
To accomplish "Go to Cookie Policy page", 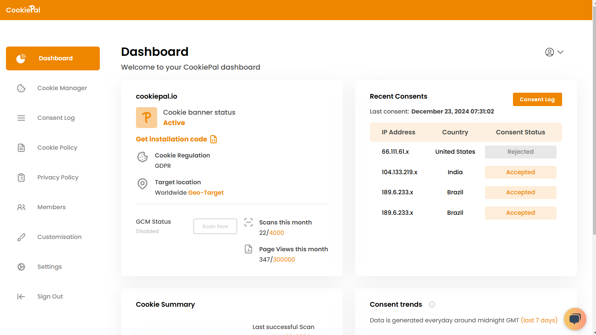I will point(57,148).
